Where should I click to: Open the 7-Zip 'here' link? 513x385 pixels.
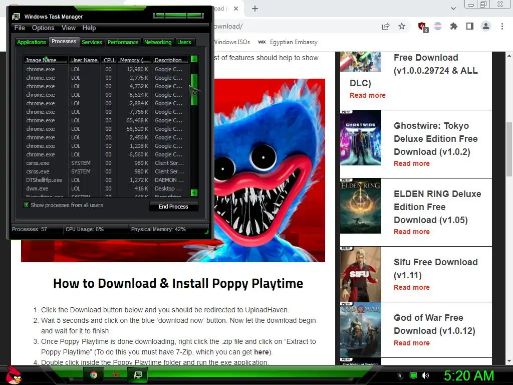[x=261, y=352]
